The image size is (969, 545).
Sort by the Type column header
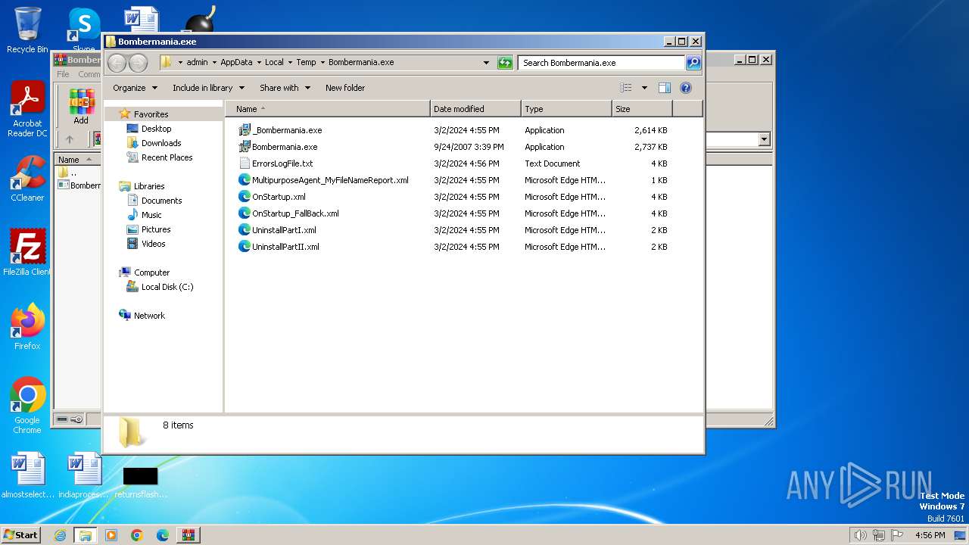[x=566, y=109]
